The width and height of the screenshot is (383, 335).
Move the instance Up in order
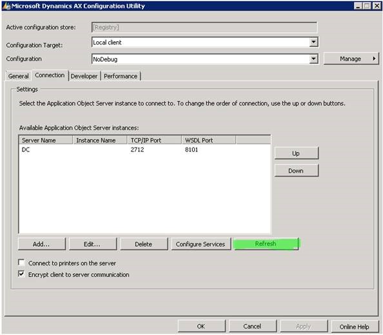(x=297, y=153)
